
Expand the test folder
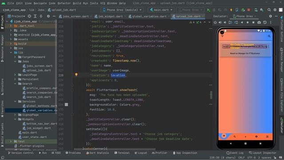tap(11, 141)
